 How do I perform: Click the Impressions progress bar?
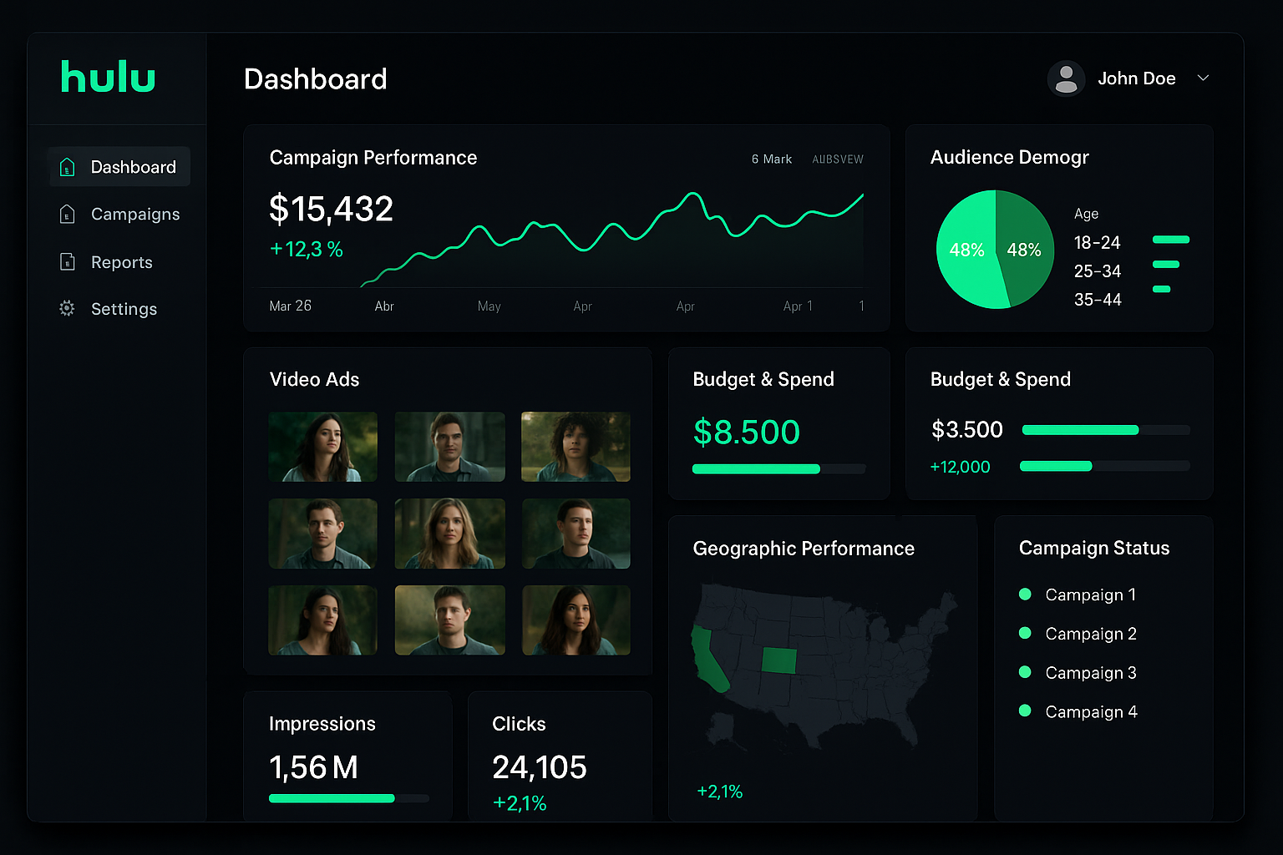pos(347,799)
